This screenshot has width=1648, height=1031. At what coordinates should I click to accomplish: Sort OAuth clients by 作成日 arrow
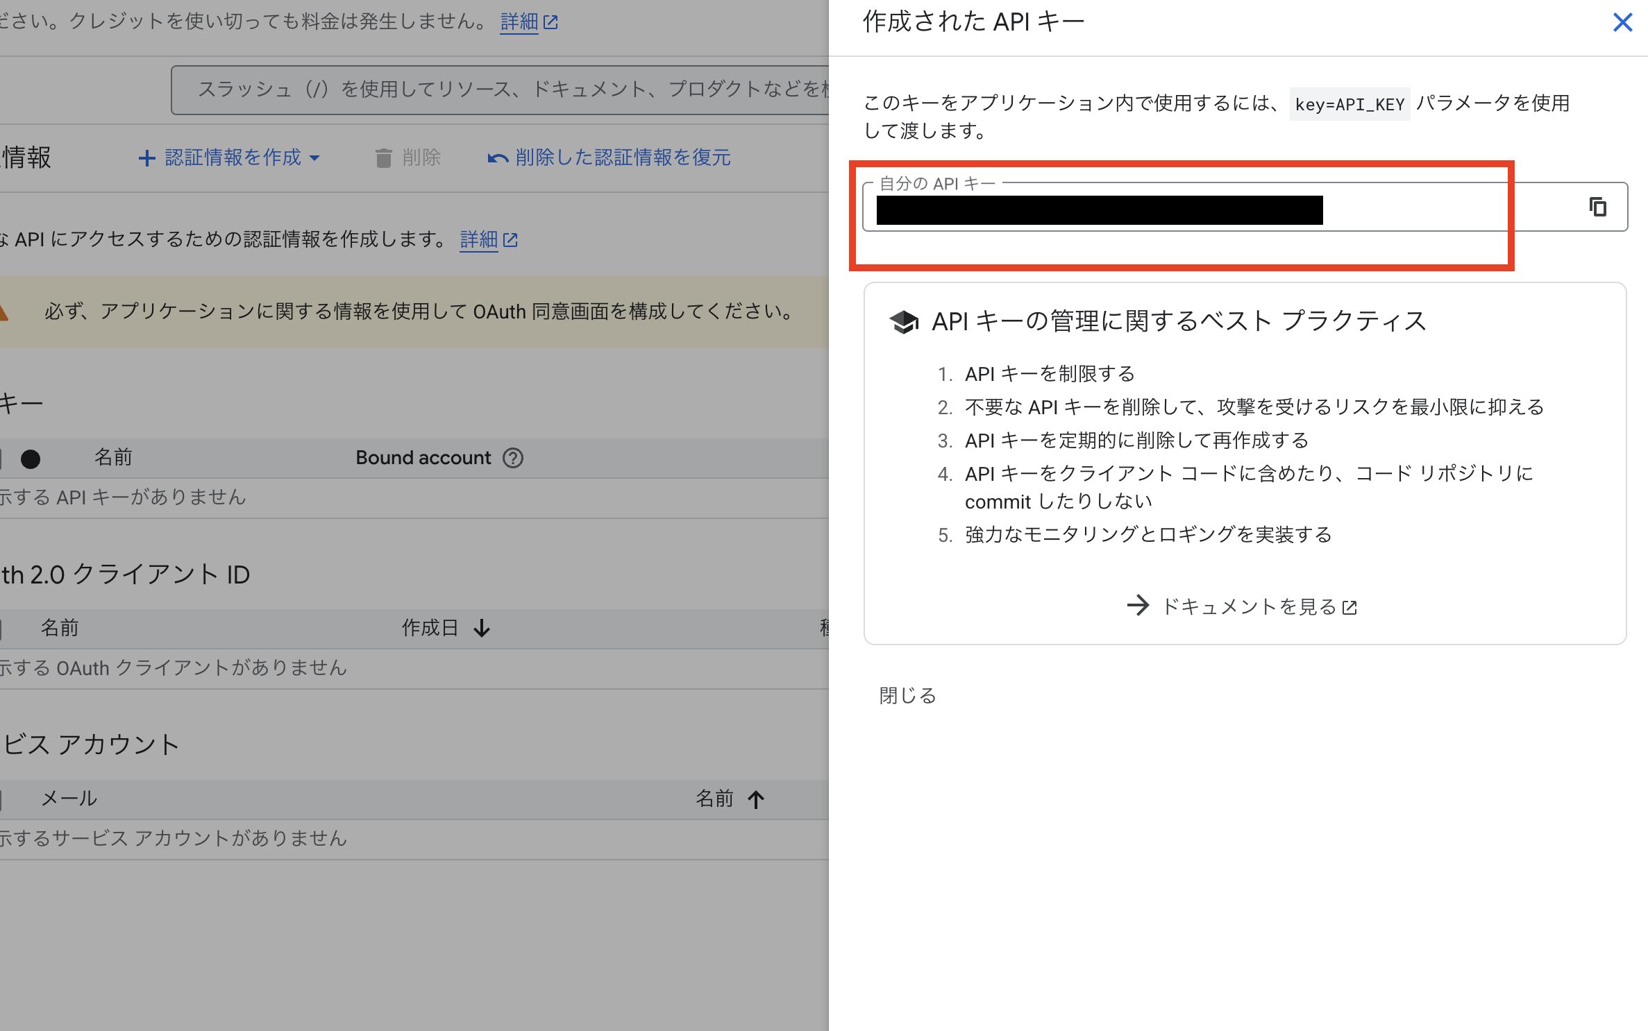click(482, 629)
